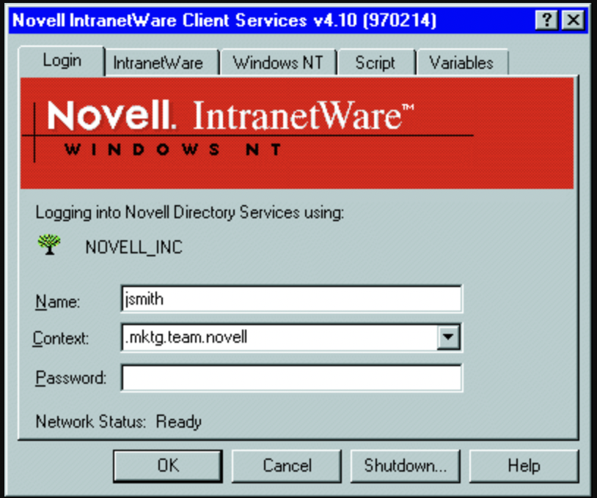The height and width of the screenshot is (498, 597).
Task: Click the NOVELL_INC tree name text
Action: [x=134, y=248]
